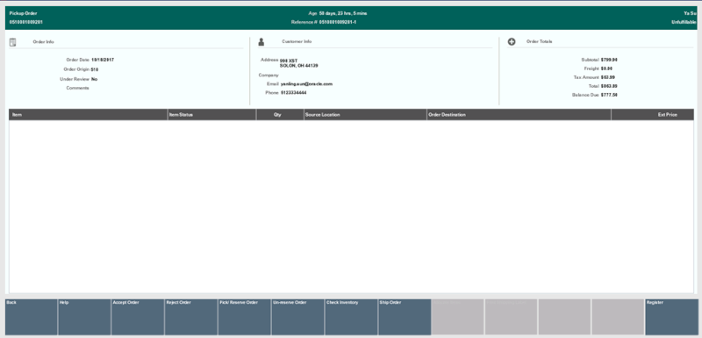The width and height of the screenshot is (702, 338).
Task: Click the Freight amount $0.00
Action: [606, 68]
